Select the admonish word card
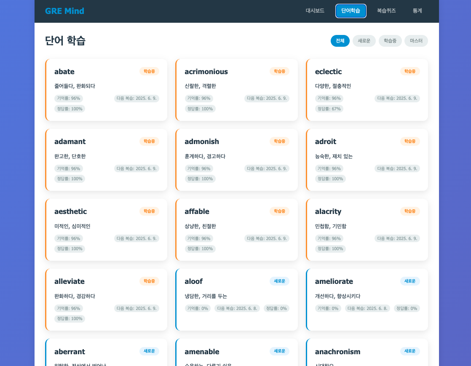The image size is (471, 366). click(x=236, y=160)
